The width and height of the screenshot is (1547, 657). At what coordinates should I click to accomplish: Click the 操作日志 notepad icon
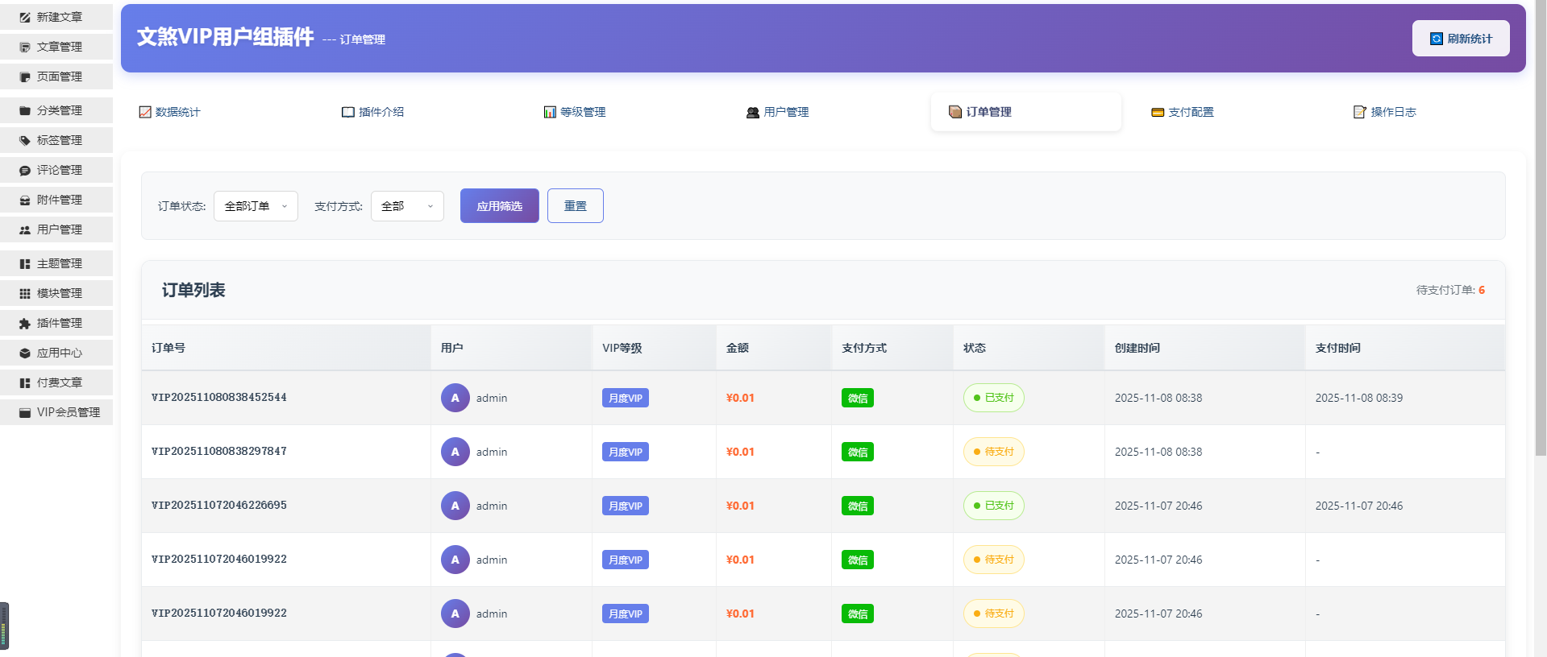point(1359,112)
